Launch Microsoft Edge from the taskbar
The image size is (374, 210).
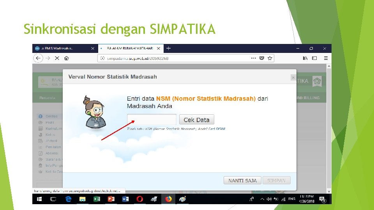click(x=68, y=199)
